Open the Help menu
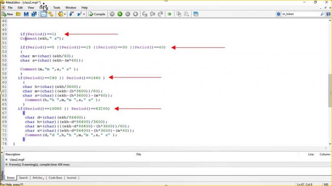 (x=84, y=8)
